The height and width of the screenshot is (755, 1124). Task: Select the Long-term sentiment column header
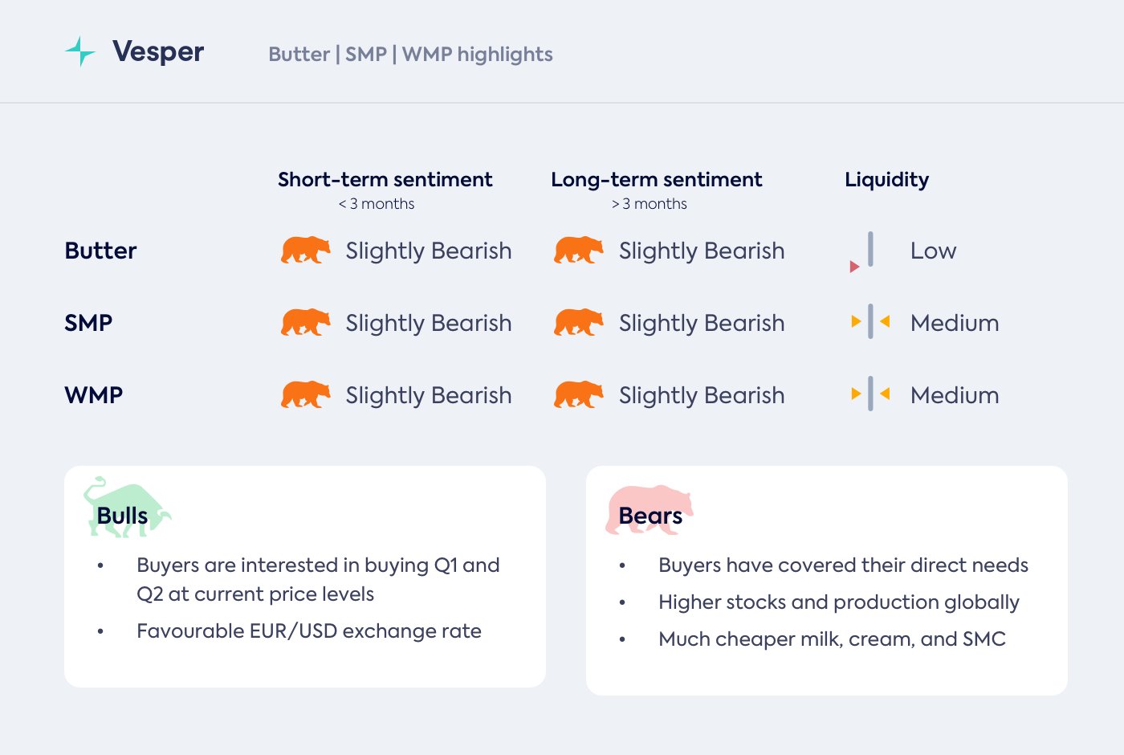656,180
